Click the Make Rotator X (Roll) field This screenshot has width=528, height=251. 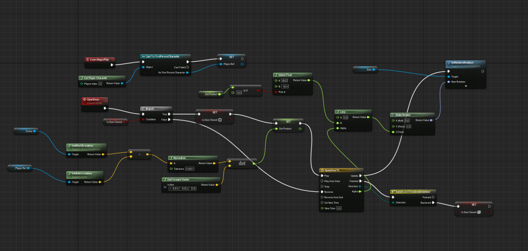click(407, 120)
